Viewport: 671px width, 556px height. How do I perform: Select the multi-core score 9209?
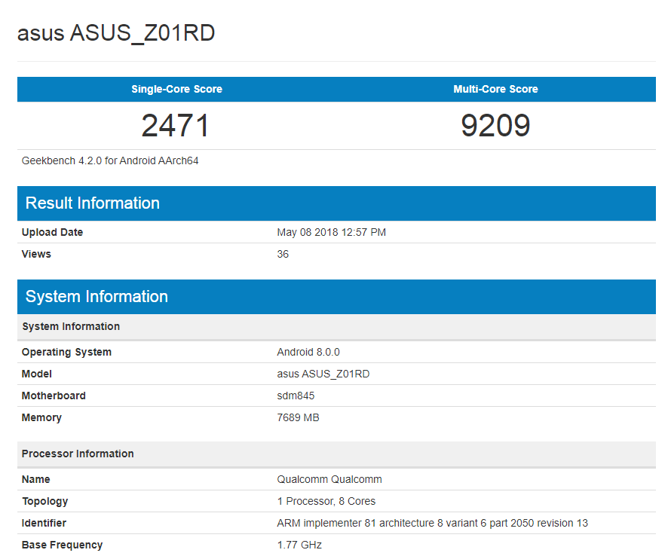[495, 125]
